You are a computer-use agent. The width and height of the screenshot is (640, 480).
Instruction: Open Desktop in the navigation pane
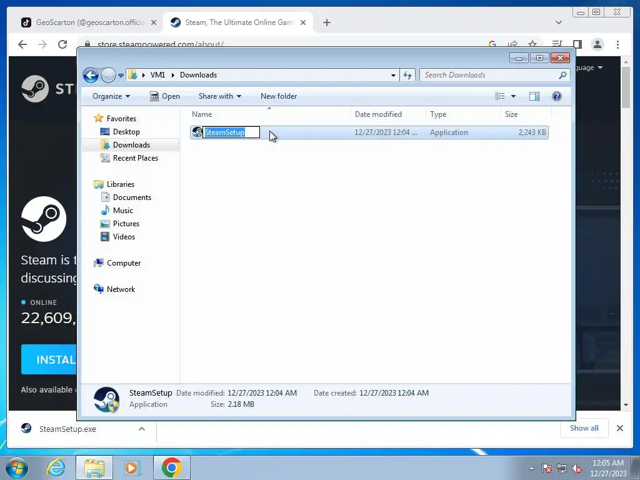click(x=126, y=132)
